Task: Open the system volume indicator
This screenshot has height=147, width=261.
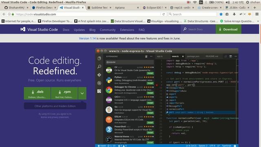Action: click(x=228, y=2)
